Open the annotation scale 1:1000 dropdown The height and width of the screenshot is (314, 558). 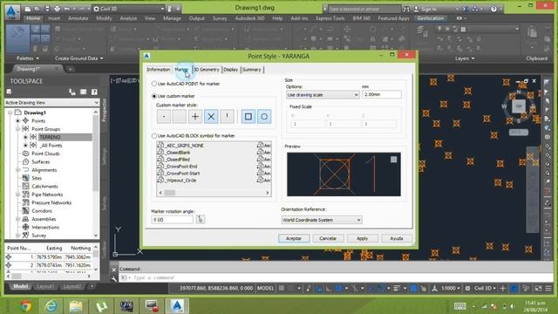click(x=451, y=288)
